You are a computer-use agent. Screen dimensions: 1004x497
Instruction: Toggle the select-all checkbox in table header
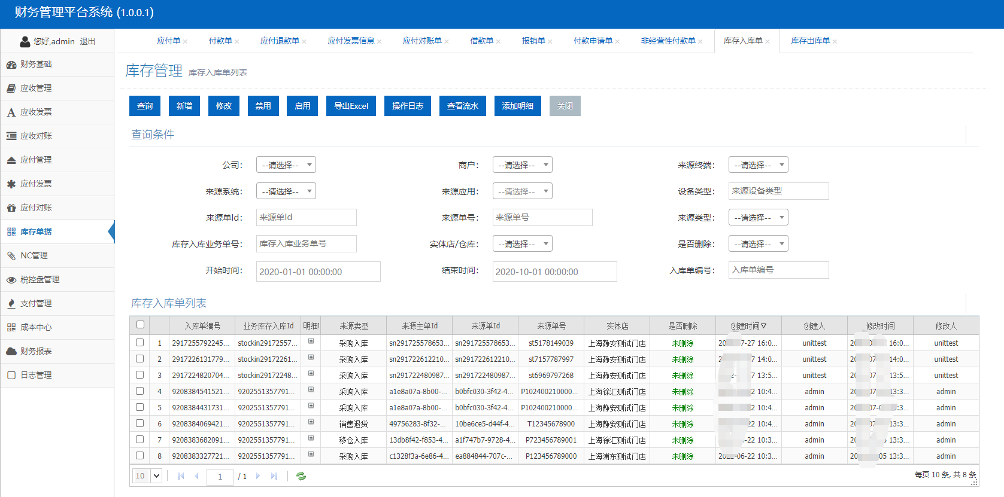click(x=140, y=325)
